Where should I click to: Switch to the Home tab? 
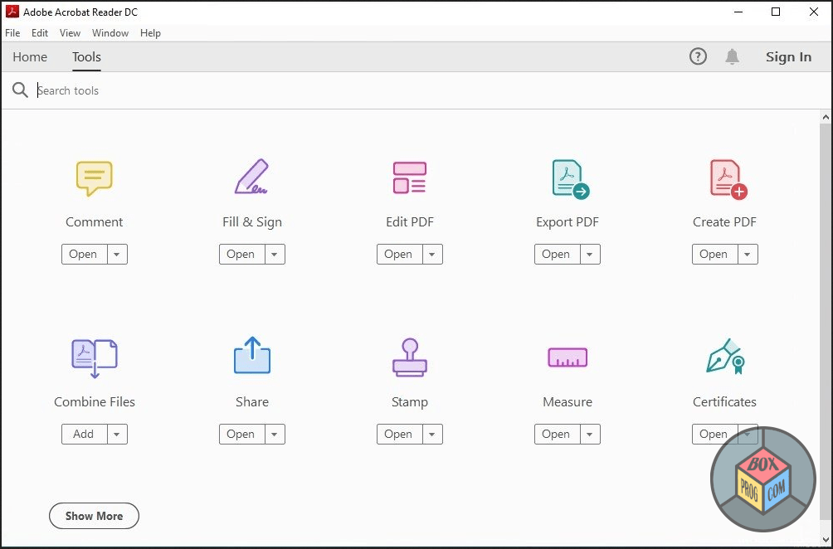pos(30,56)
